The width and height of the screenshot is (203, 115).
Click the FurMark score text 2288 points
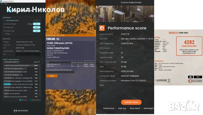coord(60,43)
